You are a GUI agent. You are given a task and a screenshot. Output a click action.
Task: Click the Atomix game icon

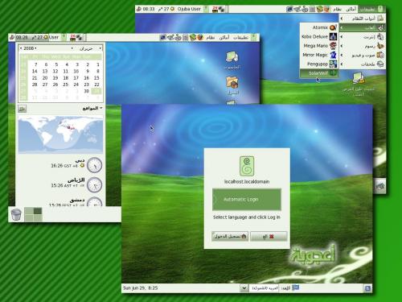click(x=333, y=27)
